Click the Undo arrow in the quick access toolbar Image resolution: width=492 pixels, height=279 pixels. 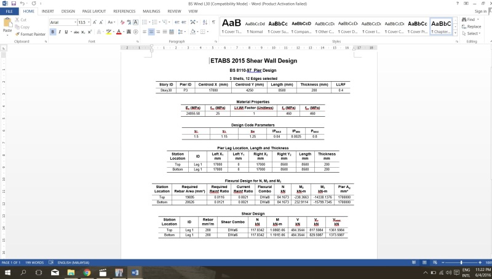point(22,4)
